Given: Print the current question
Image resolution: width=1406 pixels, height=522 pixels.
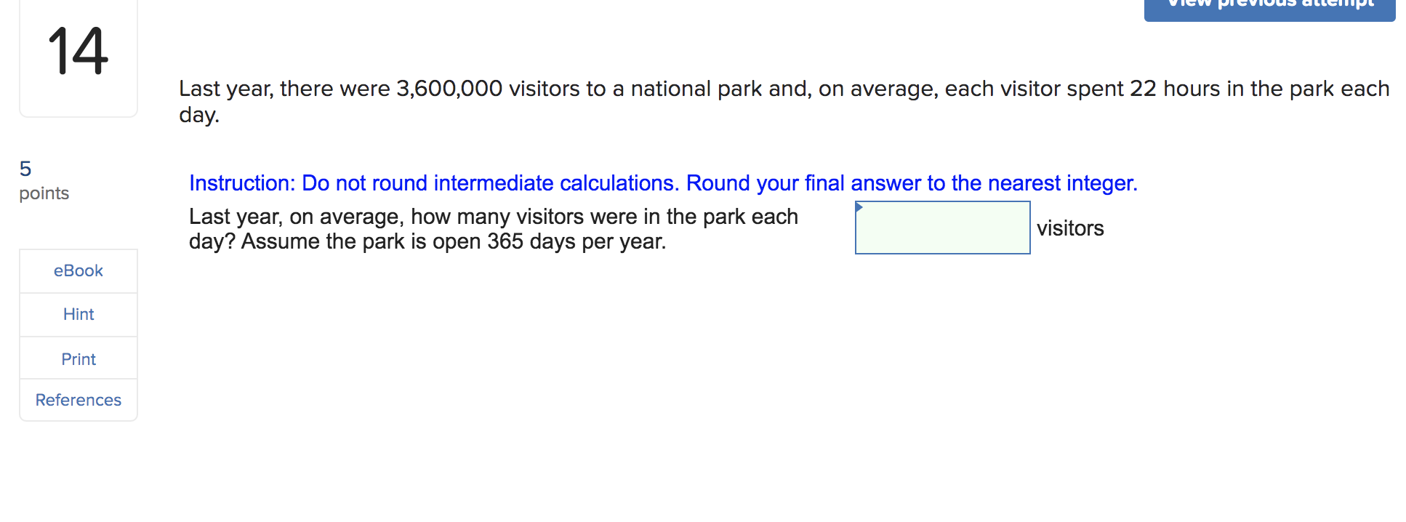Looking at the screenshot, I should pos(78,358).
